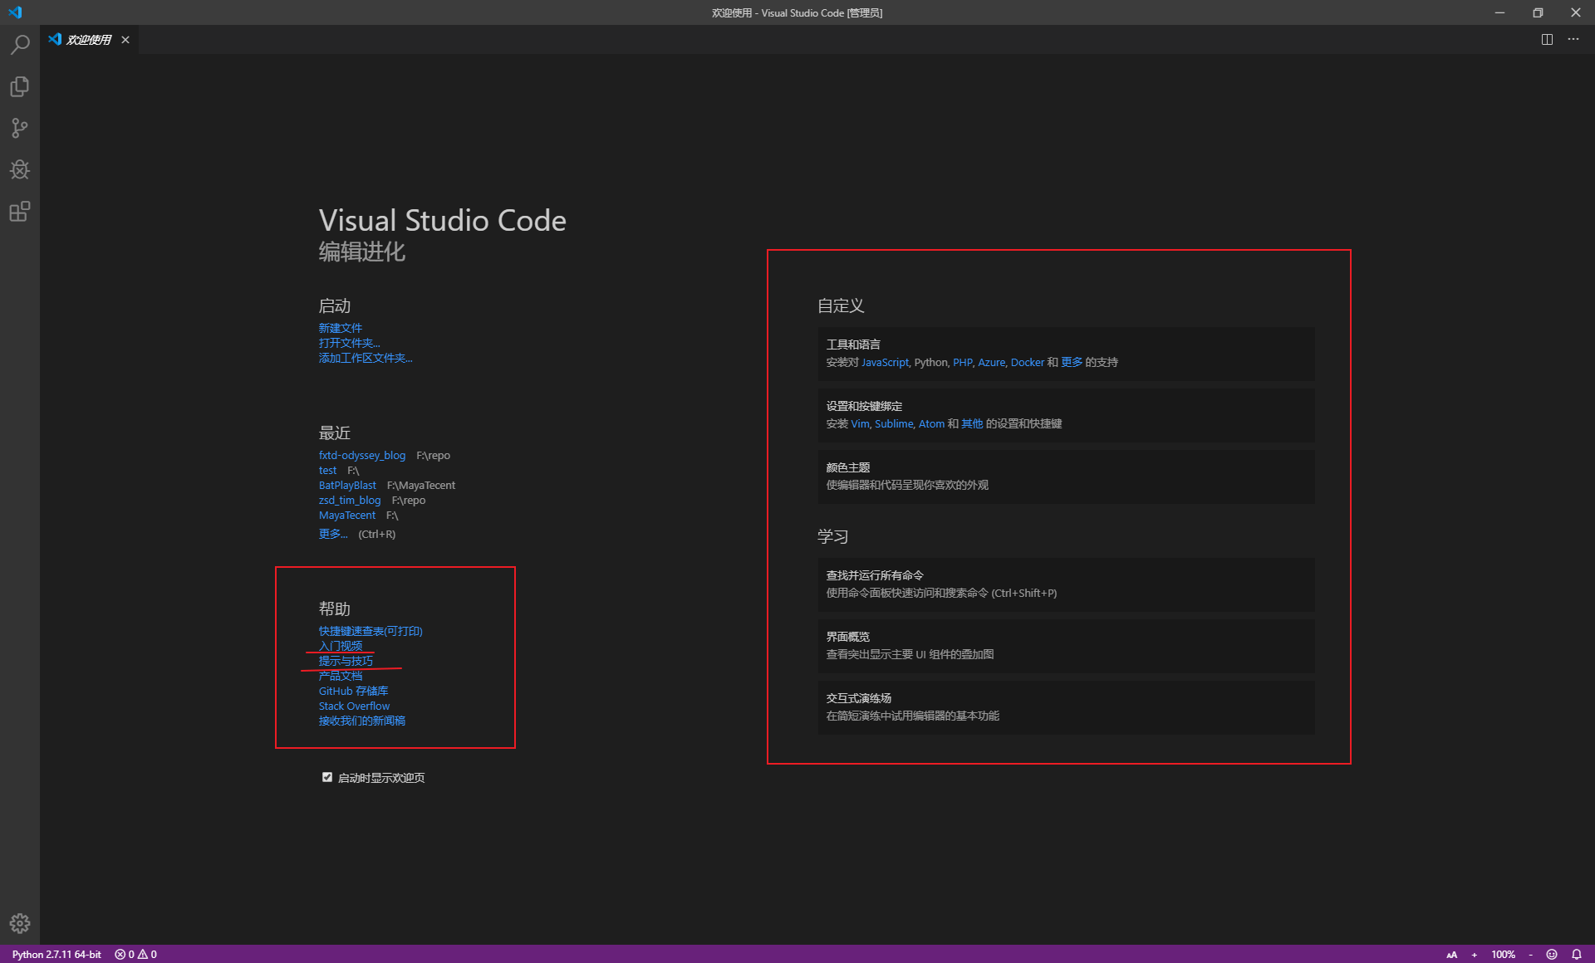Viewport: 1595px width, 963px height.
Task: Open the Extensions view icon
Action: tap(20, 212)
